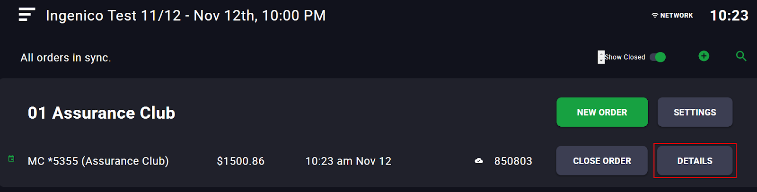Select the MC *5355 (Assurance Club) order row
This screenshot has height=192, width=757.
(378, 161)
